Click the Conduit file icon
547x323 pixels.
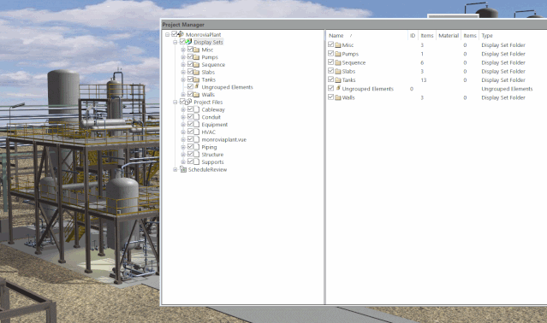tap(196, 117)
